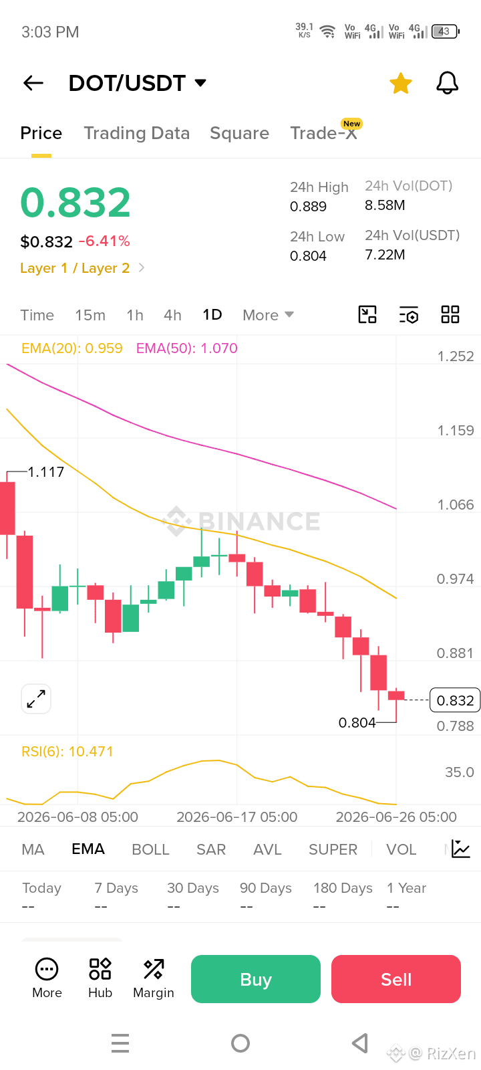Tap the 7 Days performance cell
Image resolution: width=481 pixels, height=1070 pixels.
(116, 897)
